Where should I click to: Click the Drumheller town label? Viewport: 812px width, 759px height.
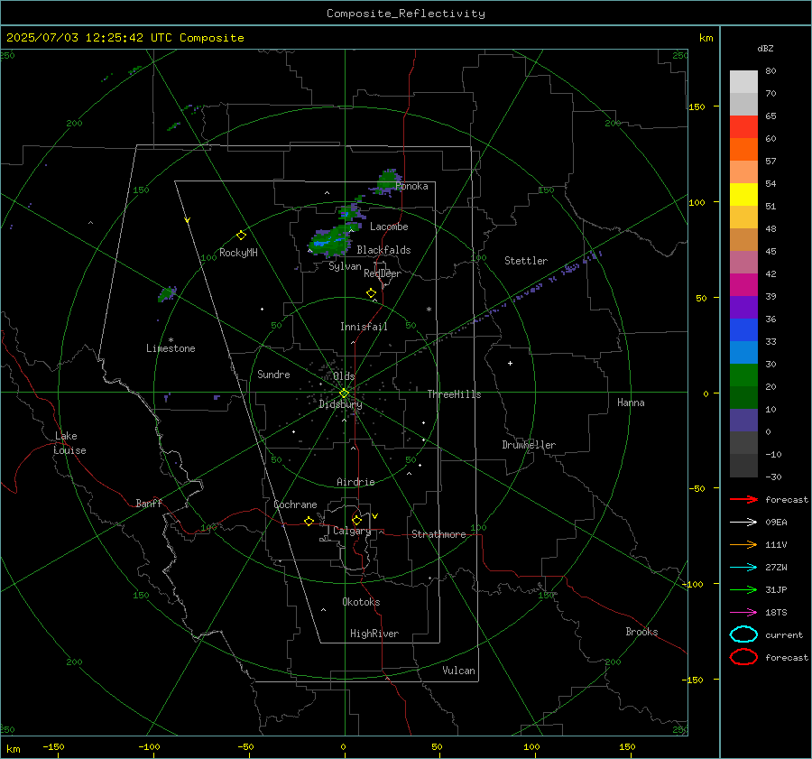coord(529,445)
